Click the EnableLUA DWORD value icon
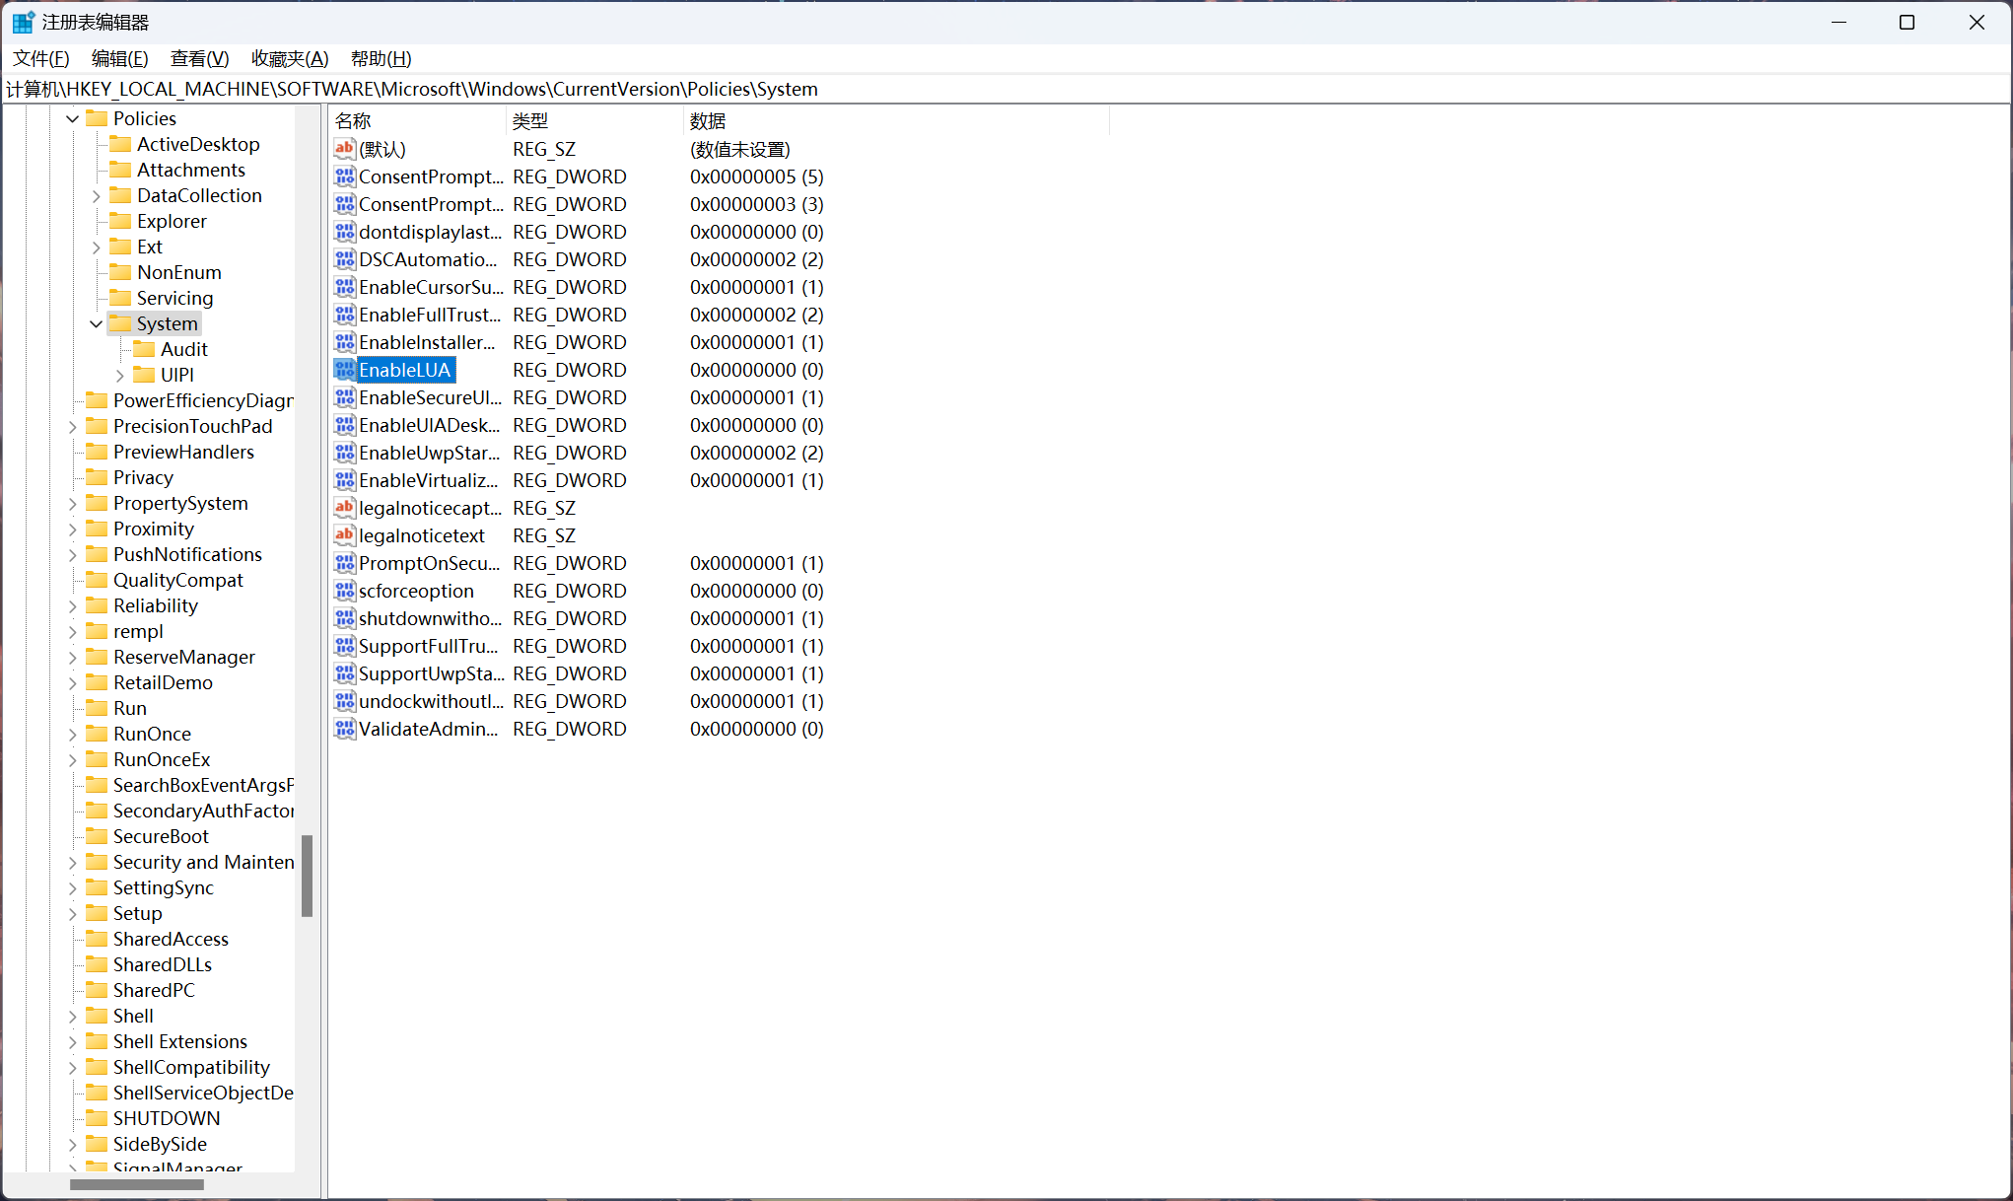 tap(344, 370)
